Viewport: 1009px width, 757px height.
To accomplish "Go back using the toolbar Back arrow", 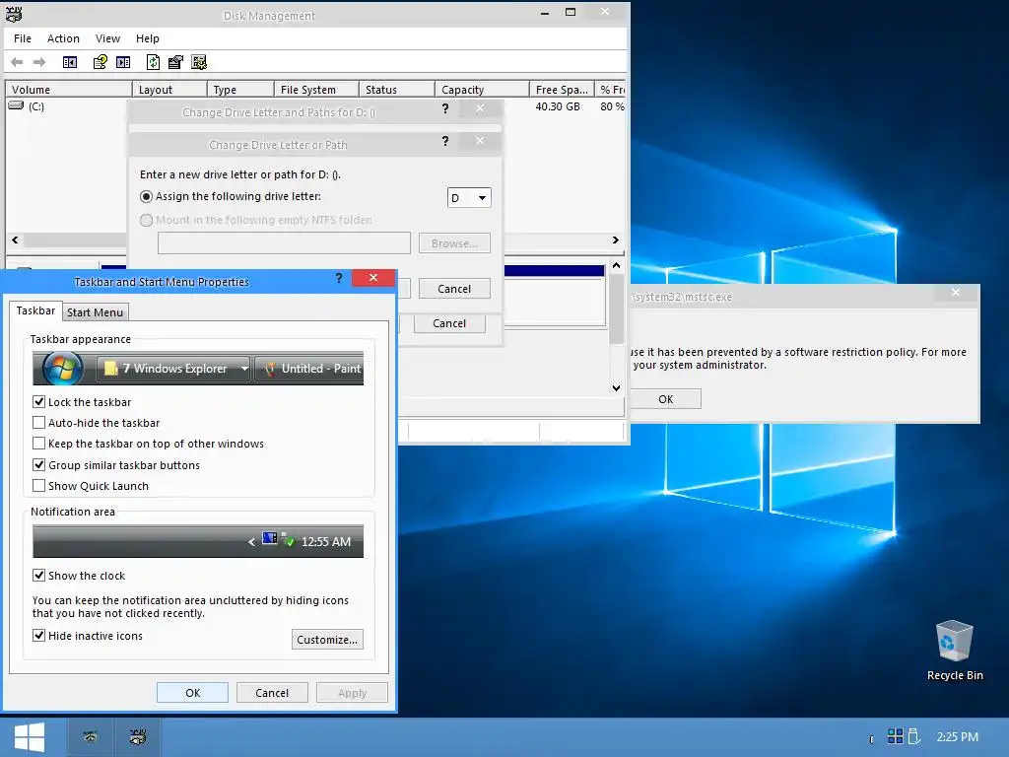I will pos(18,62).
